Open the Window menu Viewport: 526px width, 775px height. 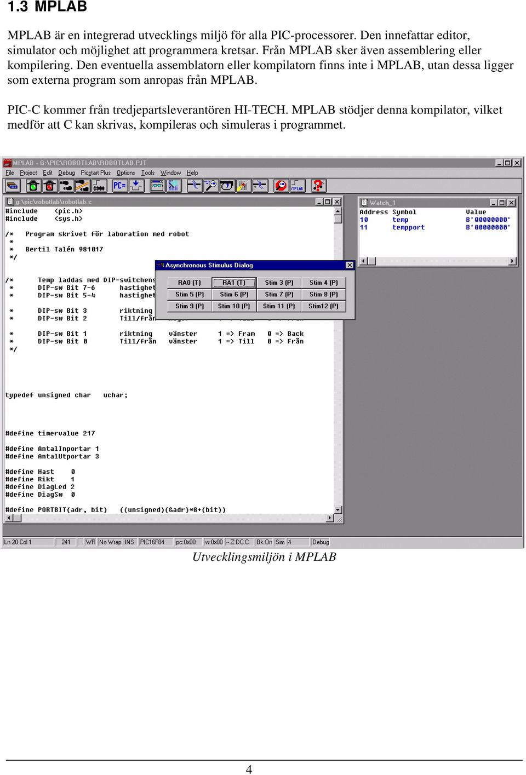click(x=170, y=173)
